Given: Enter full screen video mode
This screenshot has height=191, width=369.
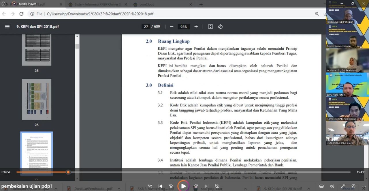Looking at the screenshot, I should click(343, 186).
